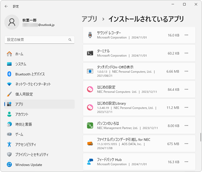Click the network Wi-Fi icon in the sidebar
The height and width of the screenshot is (172, 202).
click(x=9, y=84)
